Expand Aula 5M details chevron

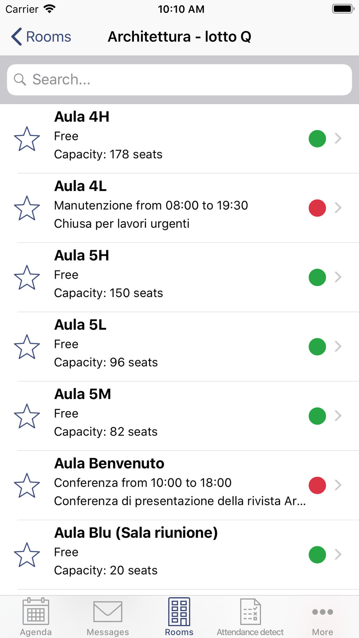[338, 416]
